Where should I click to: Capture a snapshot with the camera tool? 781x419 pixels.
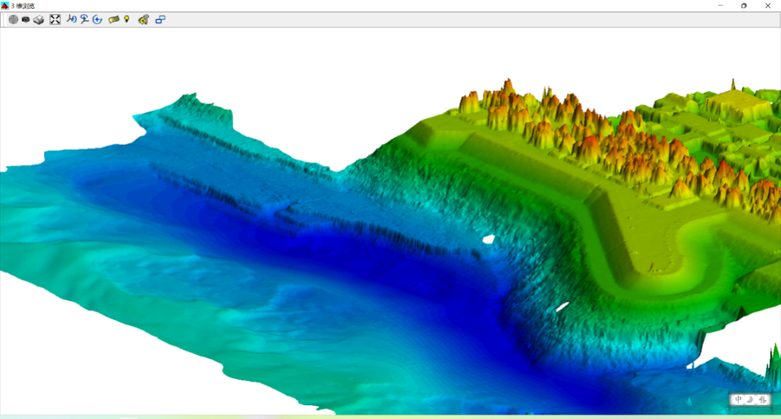(x=26, y=20)
